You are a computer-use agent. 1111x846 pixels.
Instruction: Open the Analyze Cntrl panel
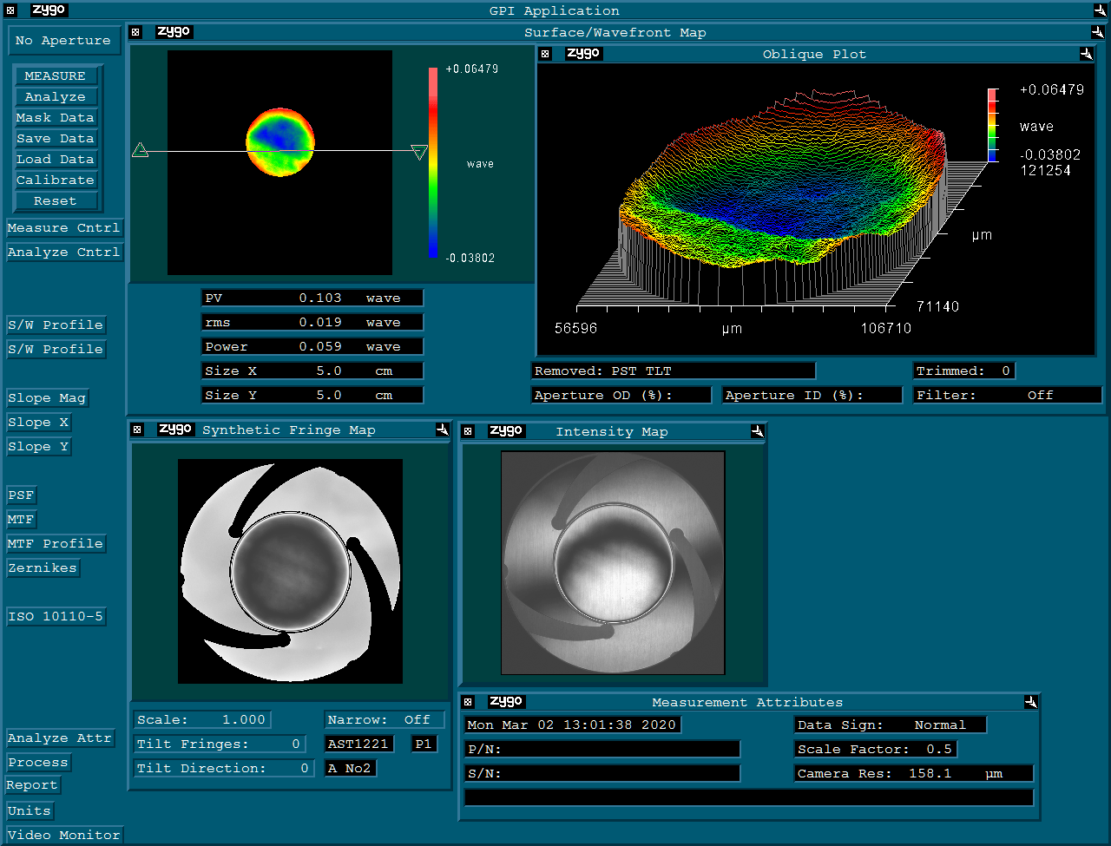63,252
